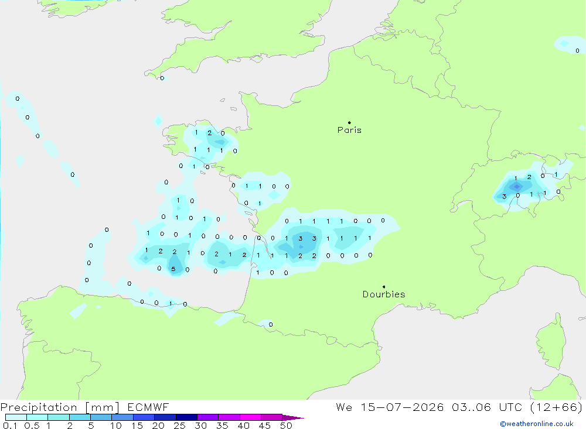Click the black dot marking Dourbies

click(384, 287)
